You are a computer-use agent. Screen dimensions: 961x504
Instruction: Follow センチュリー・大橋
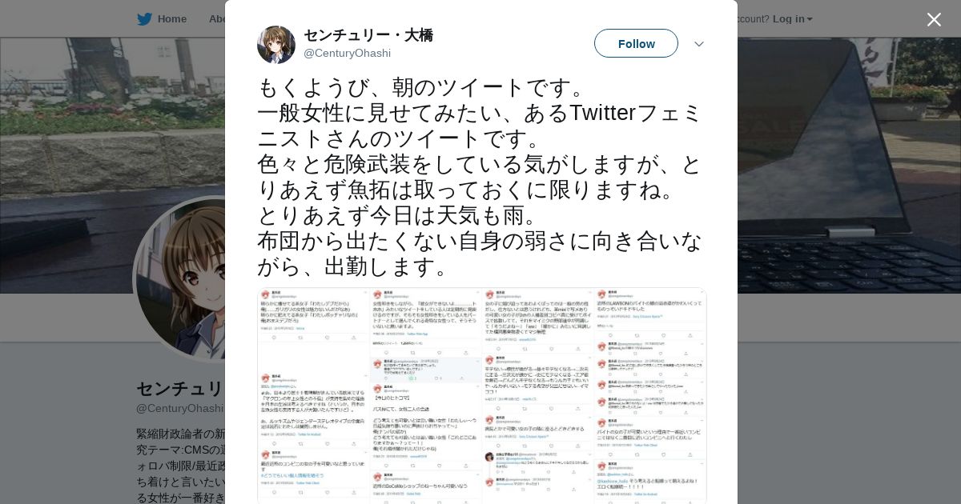point(636,43)
